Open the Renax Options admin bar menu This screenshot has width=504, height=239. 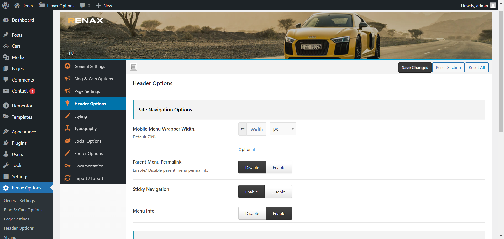coord(56,6)
